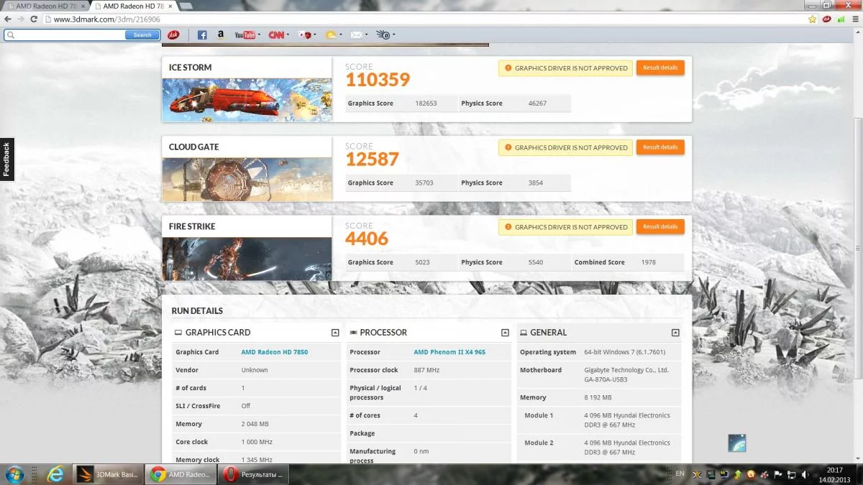This screenshot has width=863, height=485.
Task: Click the mail envelope toolbar icon
Action: (355, 34)
